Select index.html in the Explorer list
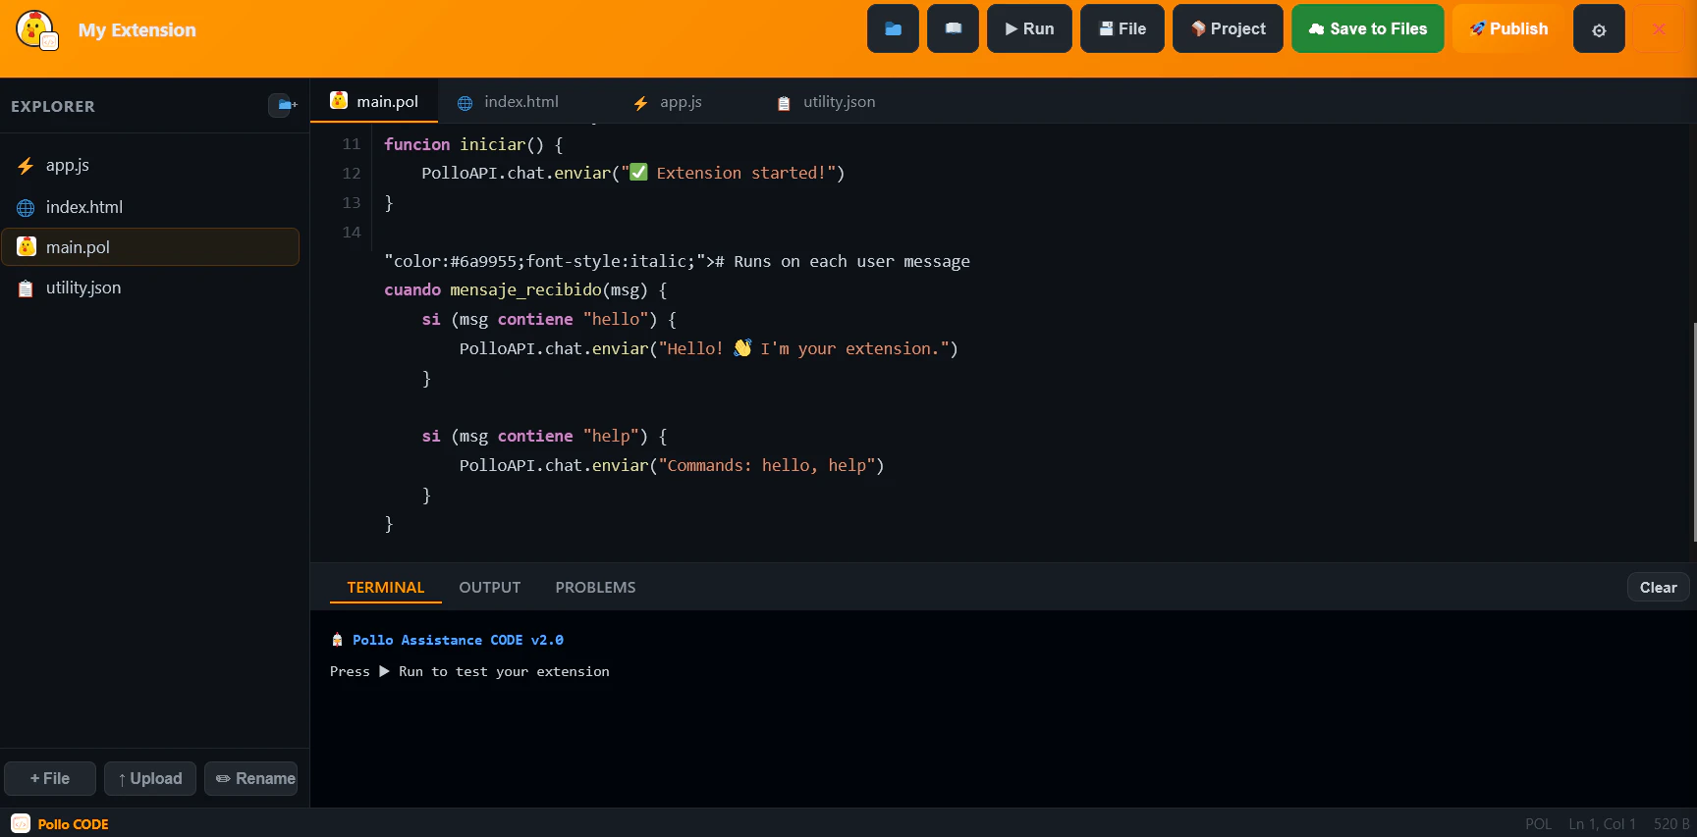This screenshot has width=1697, height=837. (150, 207)
